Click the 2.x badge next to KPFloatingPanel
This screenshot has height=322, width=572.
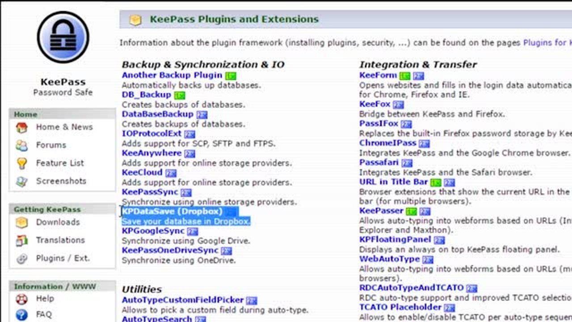(x=439, y=241)
